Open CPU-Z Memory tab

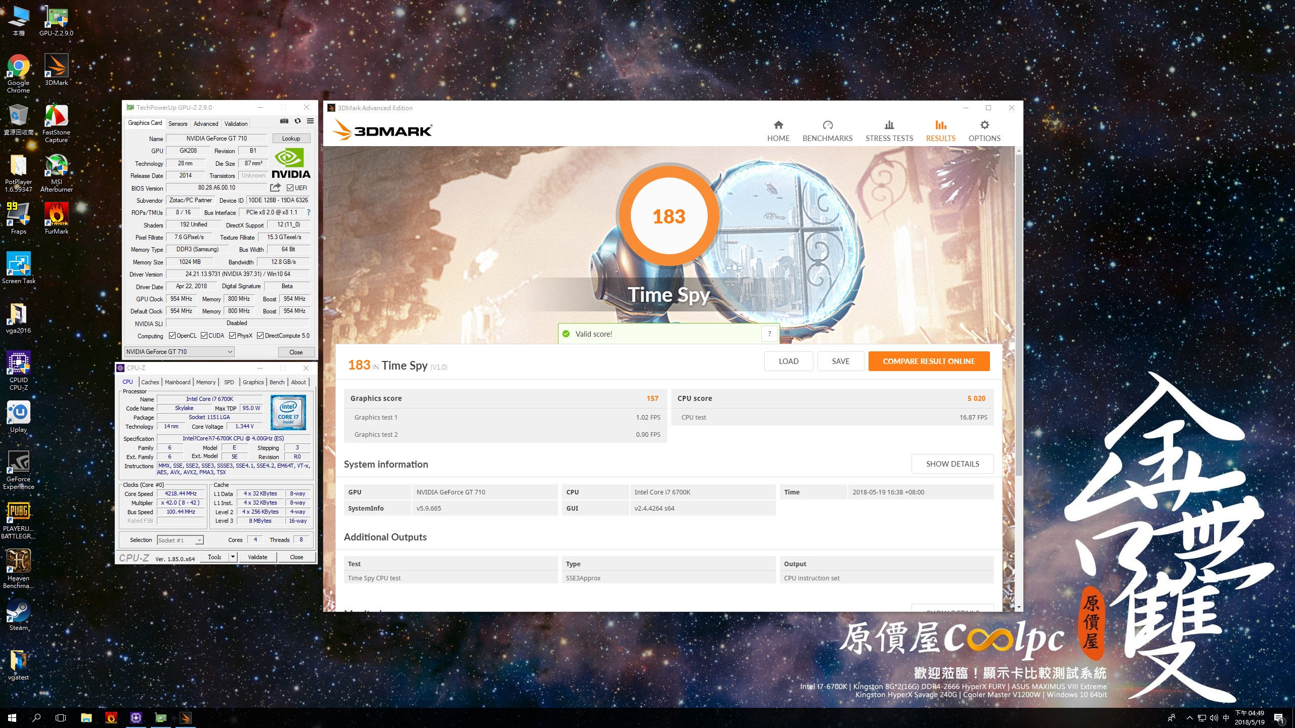(206, 382)
